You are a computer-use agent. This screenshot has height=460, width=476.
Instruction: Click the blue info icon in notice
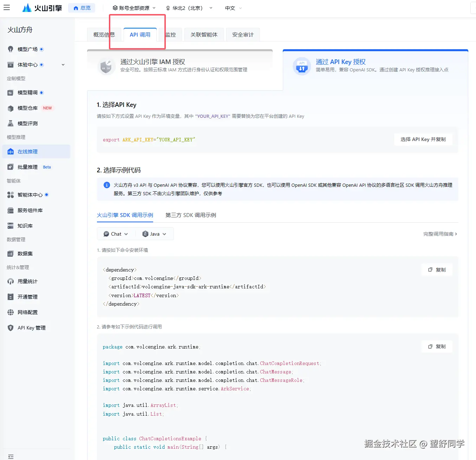(x=107, y=185)
